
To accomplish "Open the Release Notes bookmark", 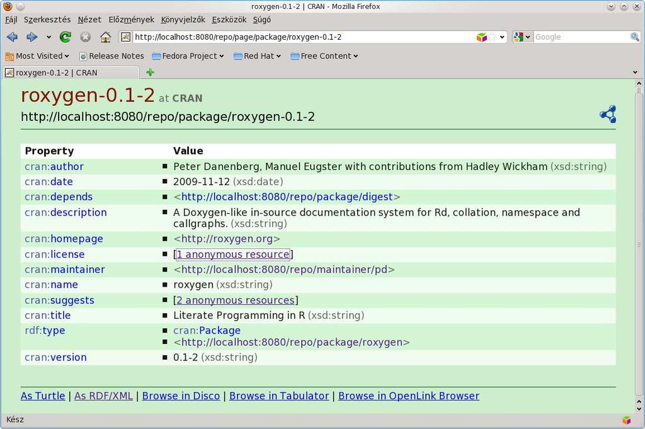I will pyautogui.click(x=111, y=56).
